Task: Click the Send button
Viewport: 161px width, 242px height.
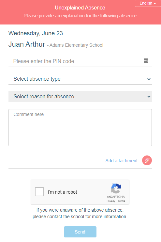Action: pos(80,232)
